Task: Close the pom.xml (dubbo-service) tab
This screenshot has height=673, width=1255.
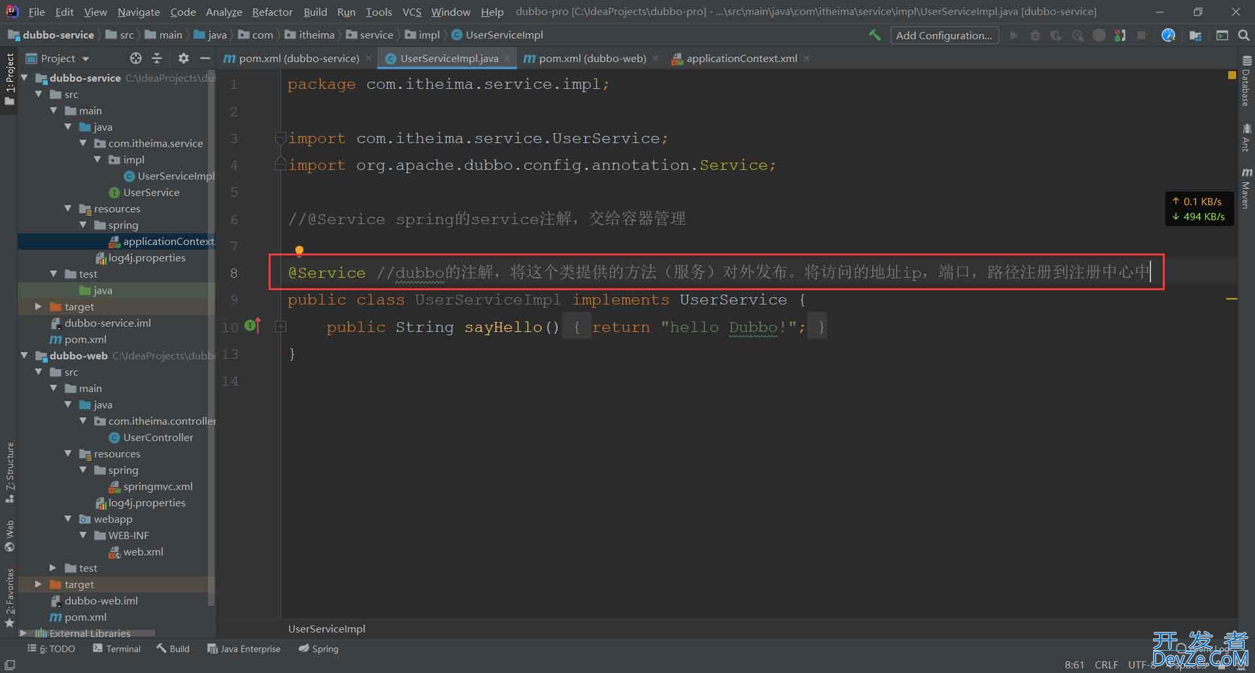Action: pos(369,58)
